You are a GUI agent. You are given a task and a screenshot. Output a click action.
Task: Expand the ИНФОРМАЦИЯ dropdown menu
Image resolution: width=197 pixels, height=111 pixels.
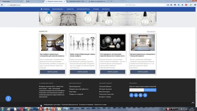tap(58, 9)
